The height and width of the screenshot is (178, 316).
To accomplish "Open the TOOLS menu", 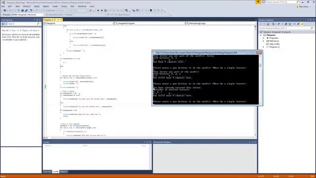I will (64, 6).
